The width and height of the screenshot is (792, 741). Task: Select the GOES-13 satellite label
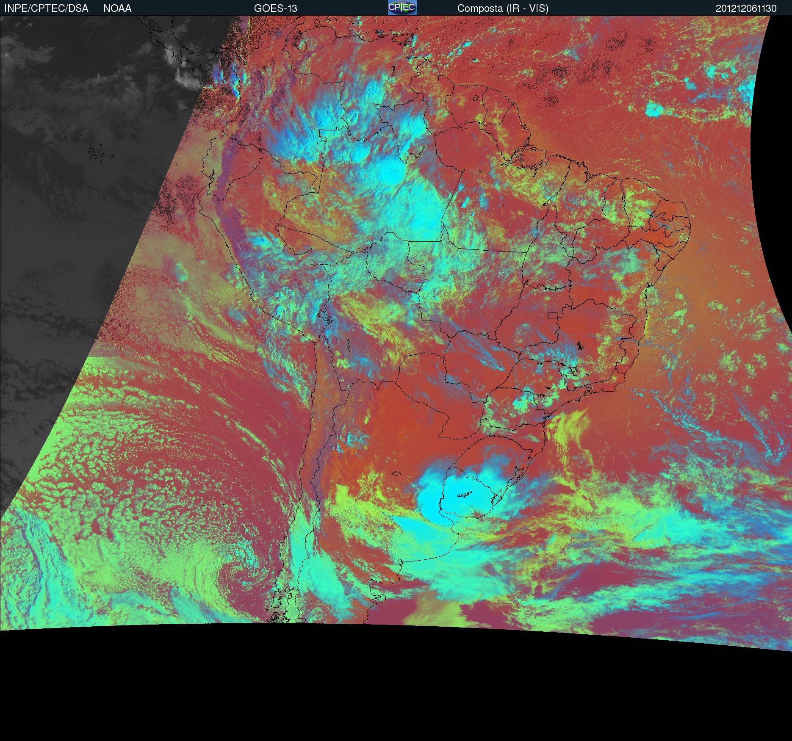pos(275,8)
